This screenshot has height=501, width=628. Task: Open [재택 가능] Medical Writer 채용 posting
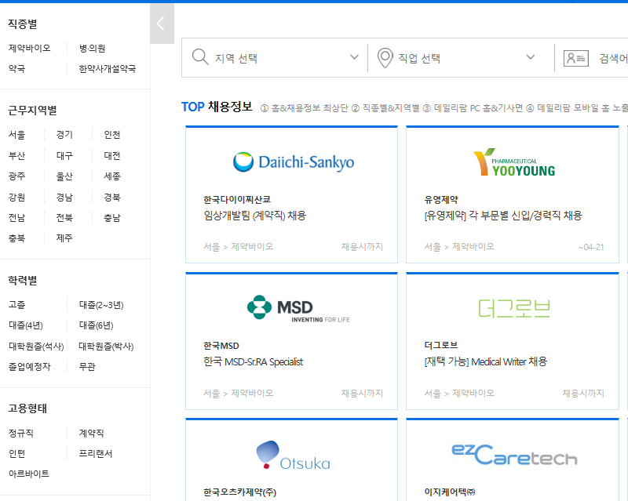485,362
